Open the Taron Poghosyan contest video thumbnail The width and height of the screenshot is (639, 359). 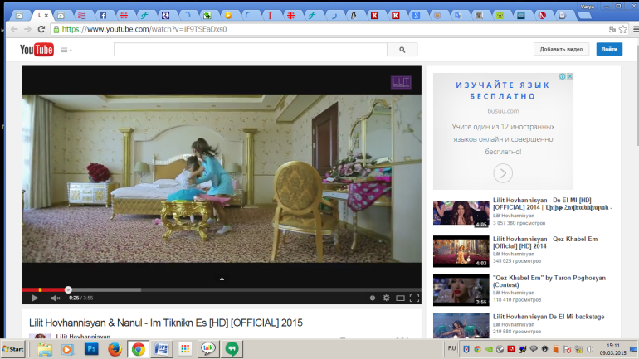pos(461,290)
